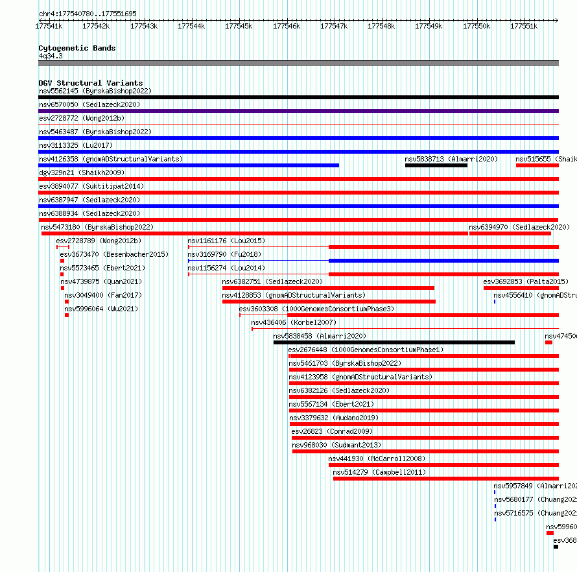Open esv2728789 (Wong2012b) variant
577x572 pixels.
[99, 241]
